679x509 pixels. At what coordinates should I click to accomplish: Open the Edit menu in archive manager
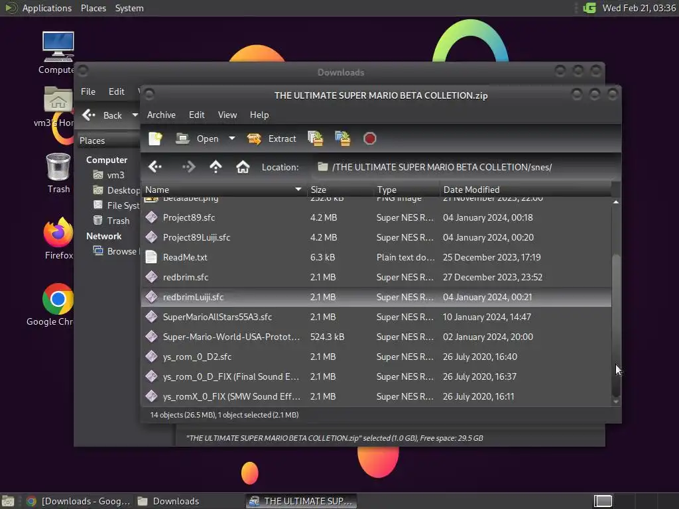[x=196, y=115]
